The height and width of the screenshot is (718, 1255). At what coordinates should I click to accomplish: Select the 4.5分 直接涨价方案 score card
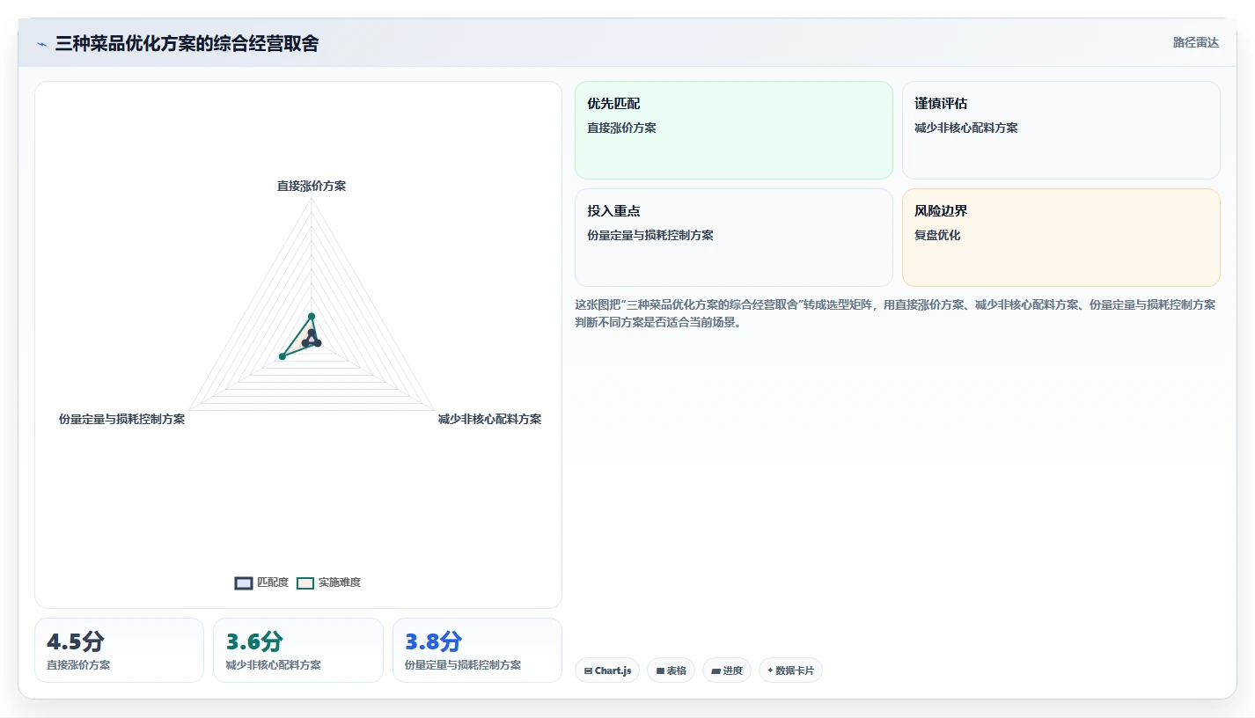(x=119, y=650)
